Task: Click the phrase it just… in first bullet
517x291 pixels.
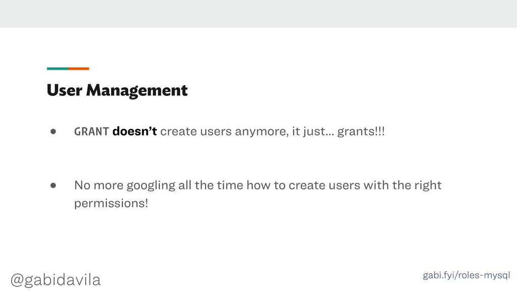Action: (x=313, y=132)
